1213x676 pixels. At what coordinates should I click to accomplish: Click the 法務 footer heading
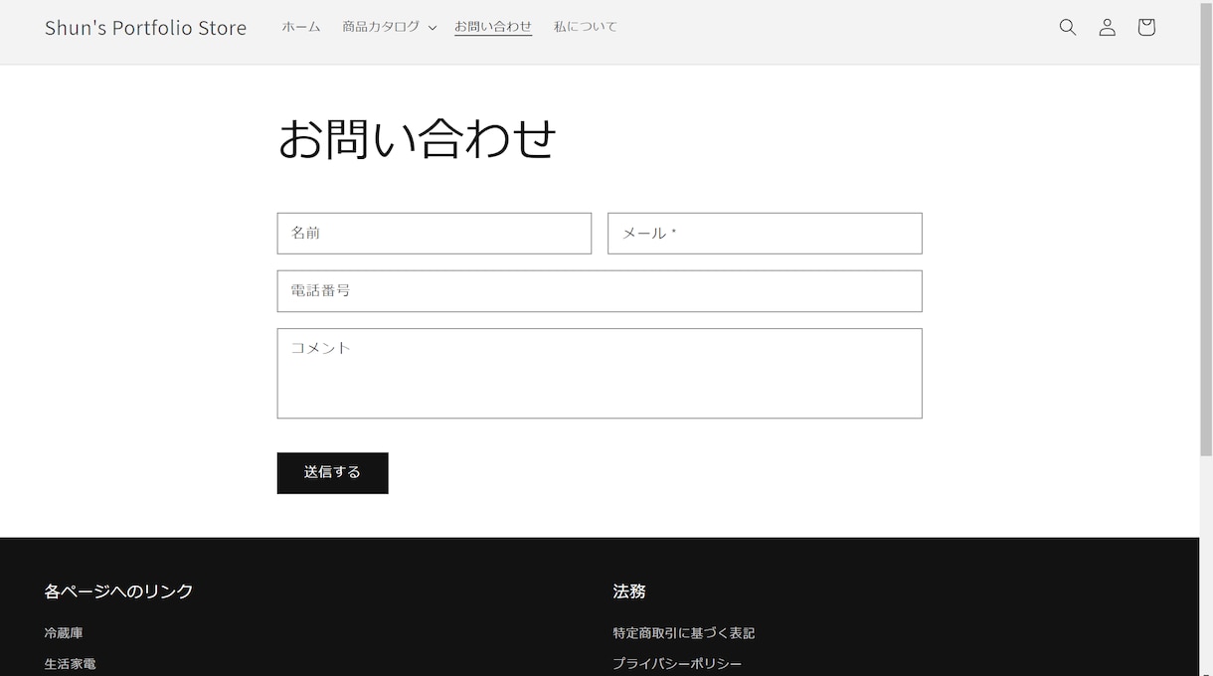[x=629, y=591]
